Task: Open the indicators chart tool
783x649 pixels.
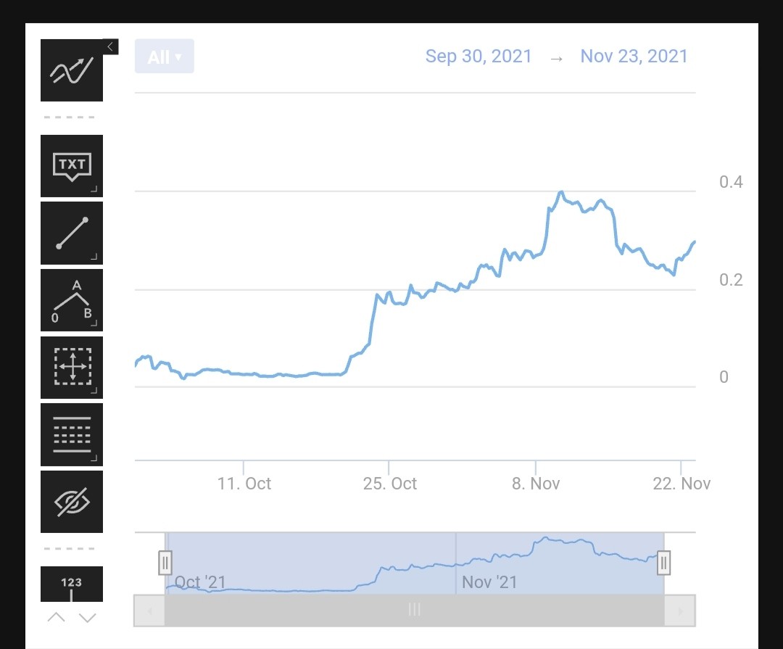Action: click(x=71, y=70)
